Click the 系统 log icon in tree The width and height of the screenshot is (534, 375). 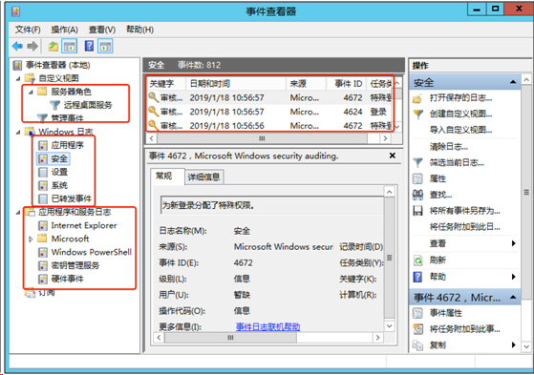click(43, 185)
